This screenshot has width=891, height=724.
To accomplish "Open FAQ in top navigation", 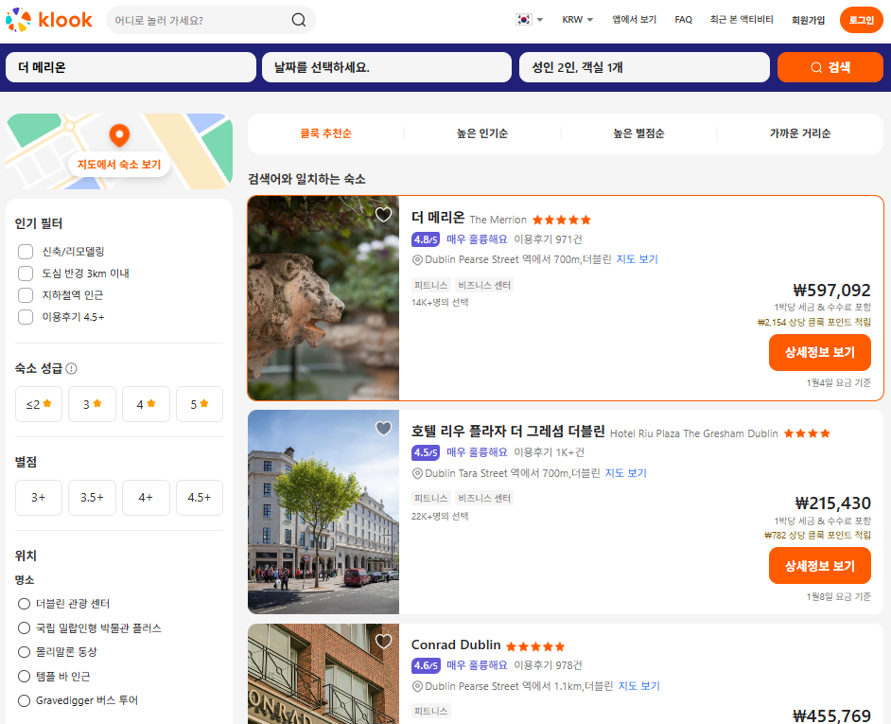I will tap(684, 20).
